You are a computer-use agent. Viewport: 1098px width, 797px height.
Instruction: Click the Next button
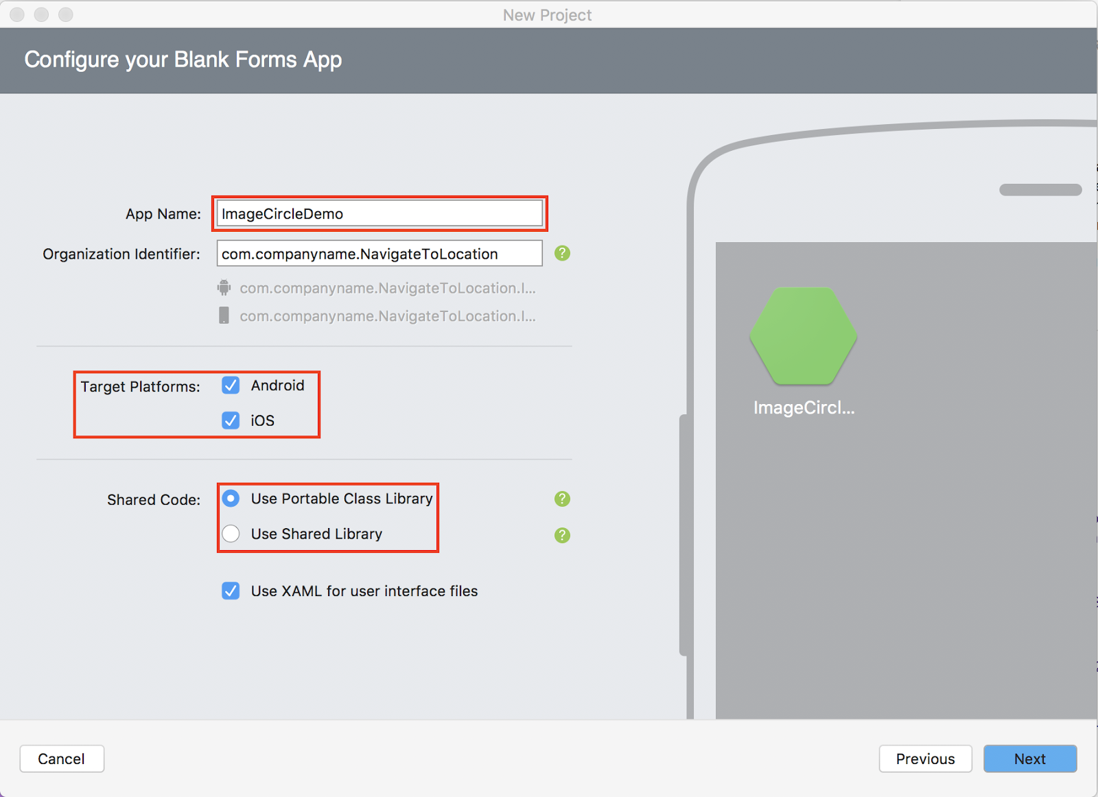tap(1029, 759)
